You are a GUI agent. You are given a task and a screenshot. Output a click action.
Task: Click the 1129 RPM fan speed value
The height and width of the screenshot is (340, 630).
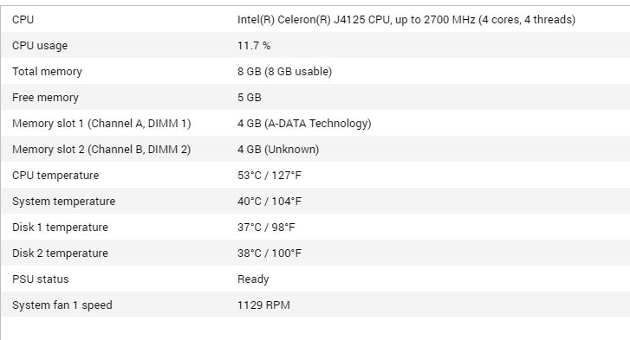tap(263, 305)
